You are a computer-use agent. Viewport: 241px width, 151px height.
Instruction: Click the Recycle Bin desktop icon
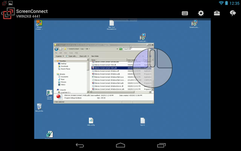pyautogui.click(x=39, y=107)
